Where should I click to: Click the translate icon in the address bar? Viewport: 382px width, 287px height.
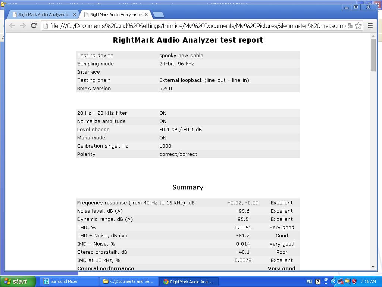click(350, 26)
